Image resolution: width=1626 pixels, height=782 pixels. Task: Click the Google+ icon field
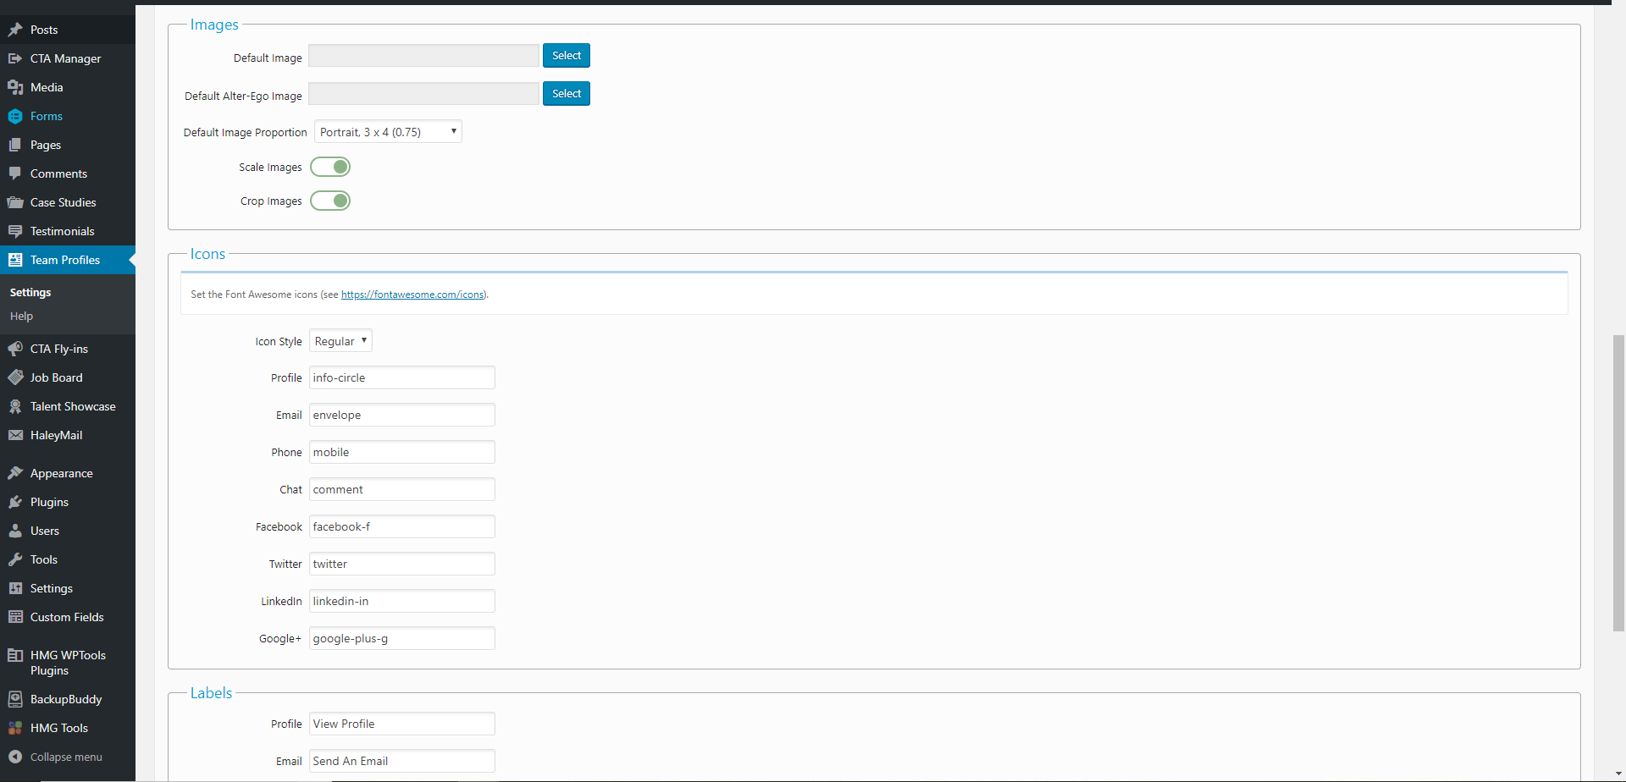pos(402,638)
